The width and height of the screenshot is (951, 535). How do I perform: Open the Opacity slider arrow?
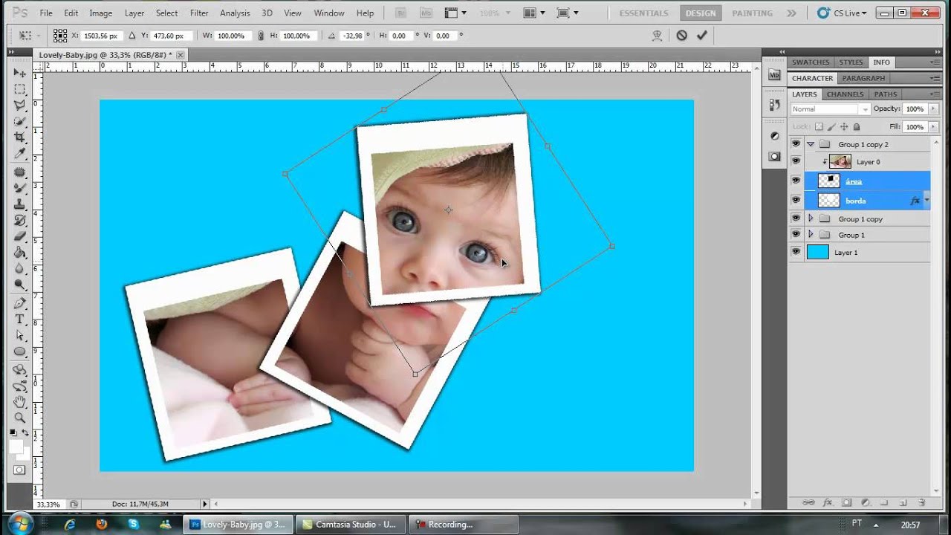pyautogui.click(x=933, y=109)
